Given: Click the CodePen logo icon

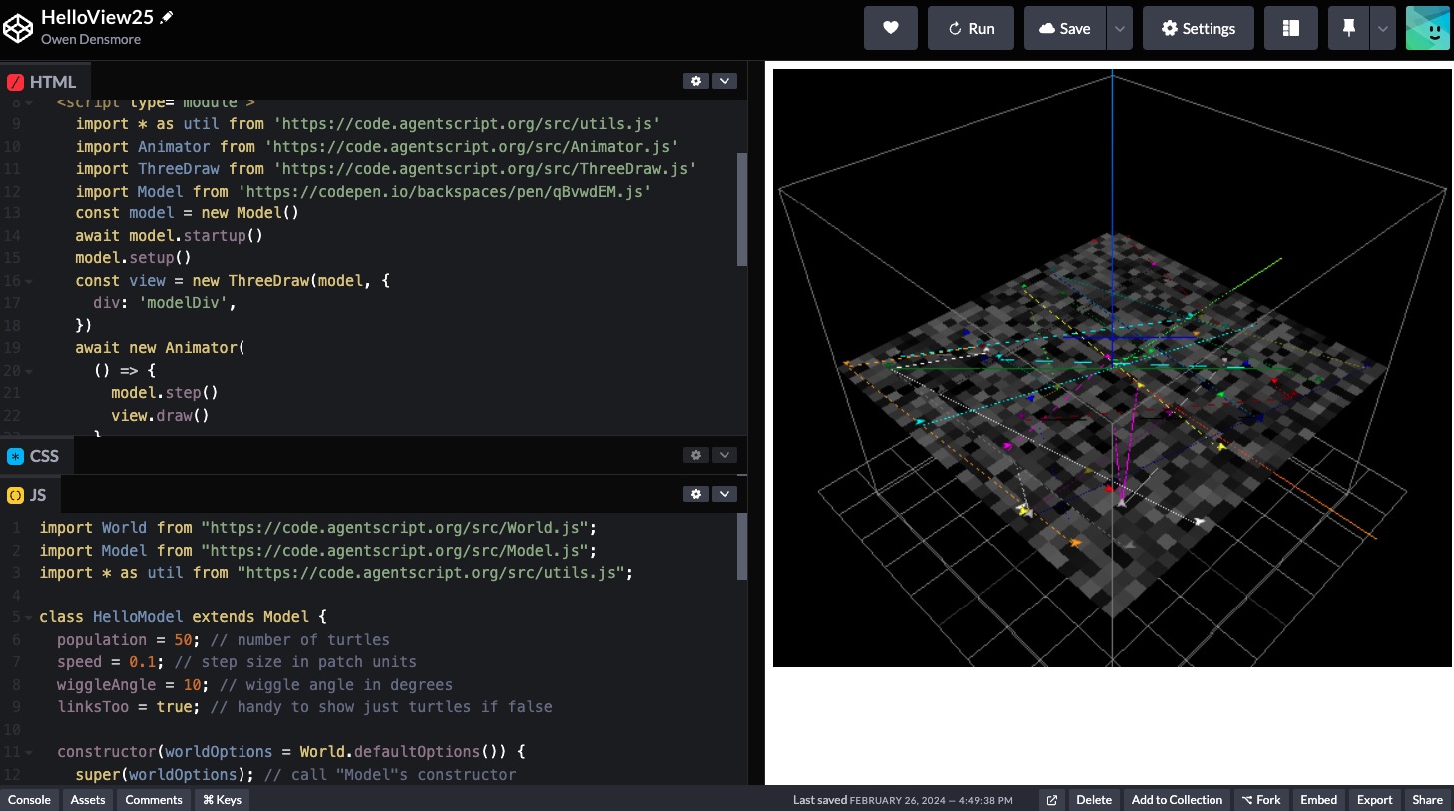Looking at the screenshot, I should [18, 29].
